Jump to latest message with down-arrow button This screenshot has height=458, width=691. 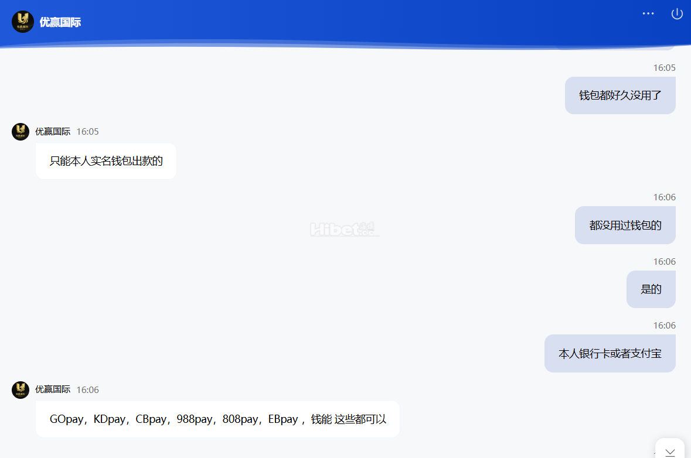coord(670,451)
